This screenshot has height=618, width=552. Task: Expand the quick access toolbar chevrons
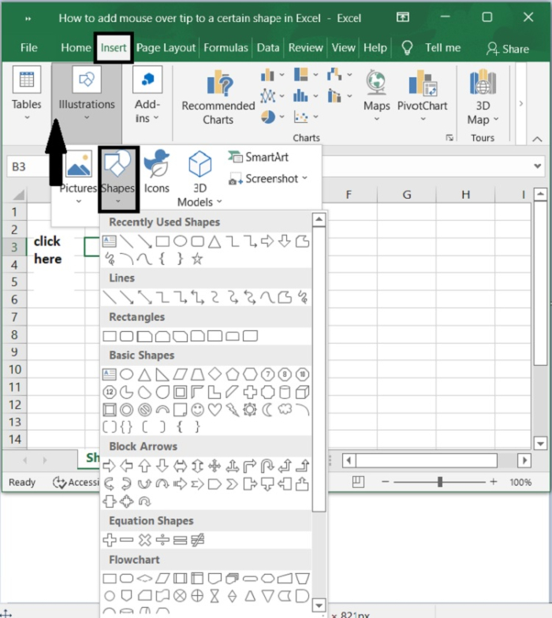point(28,19)
